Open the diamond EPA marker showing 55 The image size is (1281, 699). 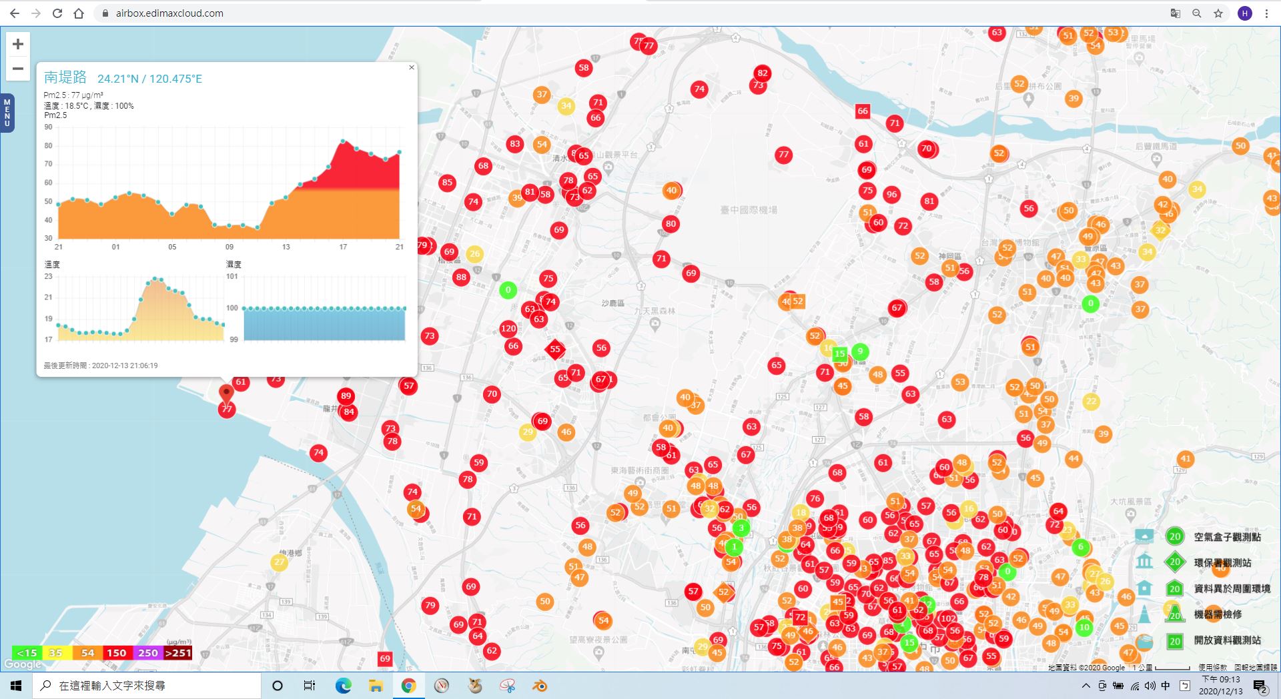[554, 349]
